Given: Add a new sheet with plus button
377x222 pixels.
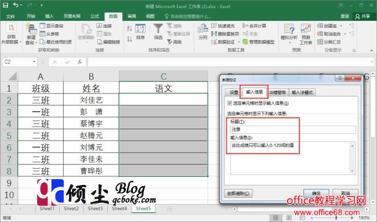Looking at the screenshot, I should (169, 209).
